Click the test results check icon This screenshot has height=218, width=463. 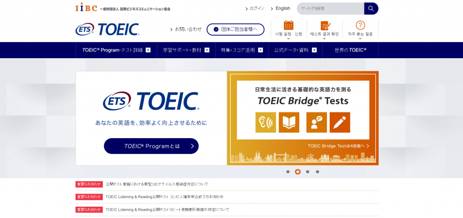[x=325, y=26]
